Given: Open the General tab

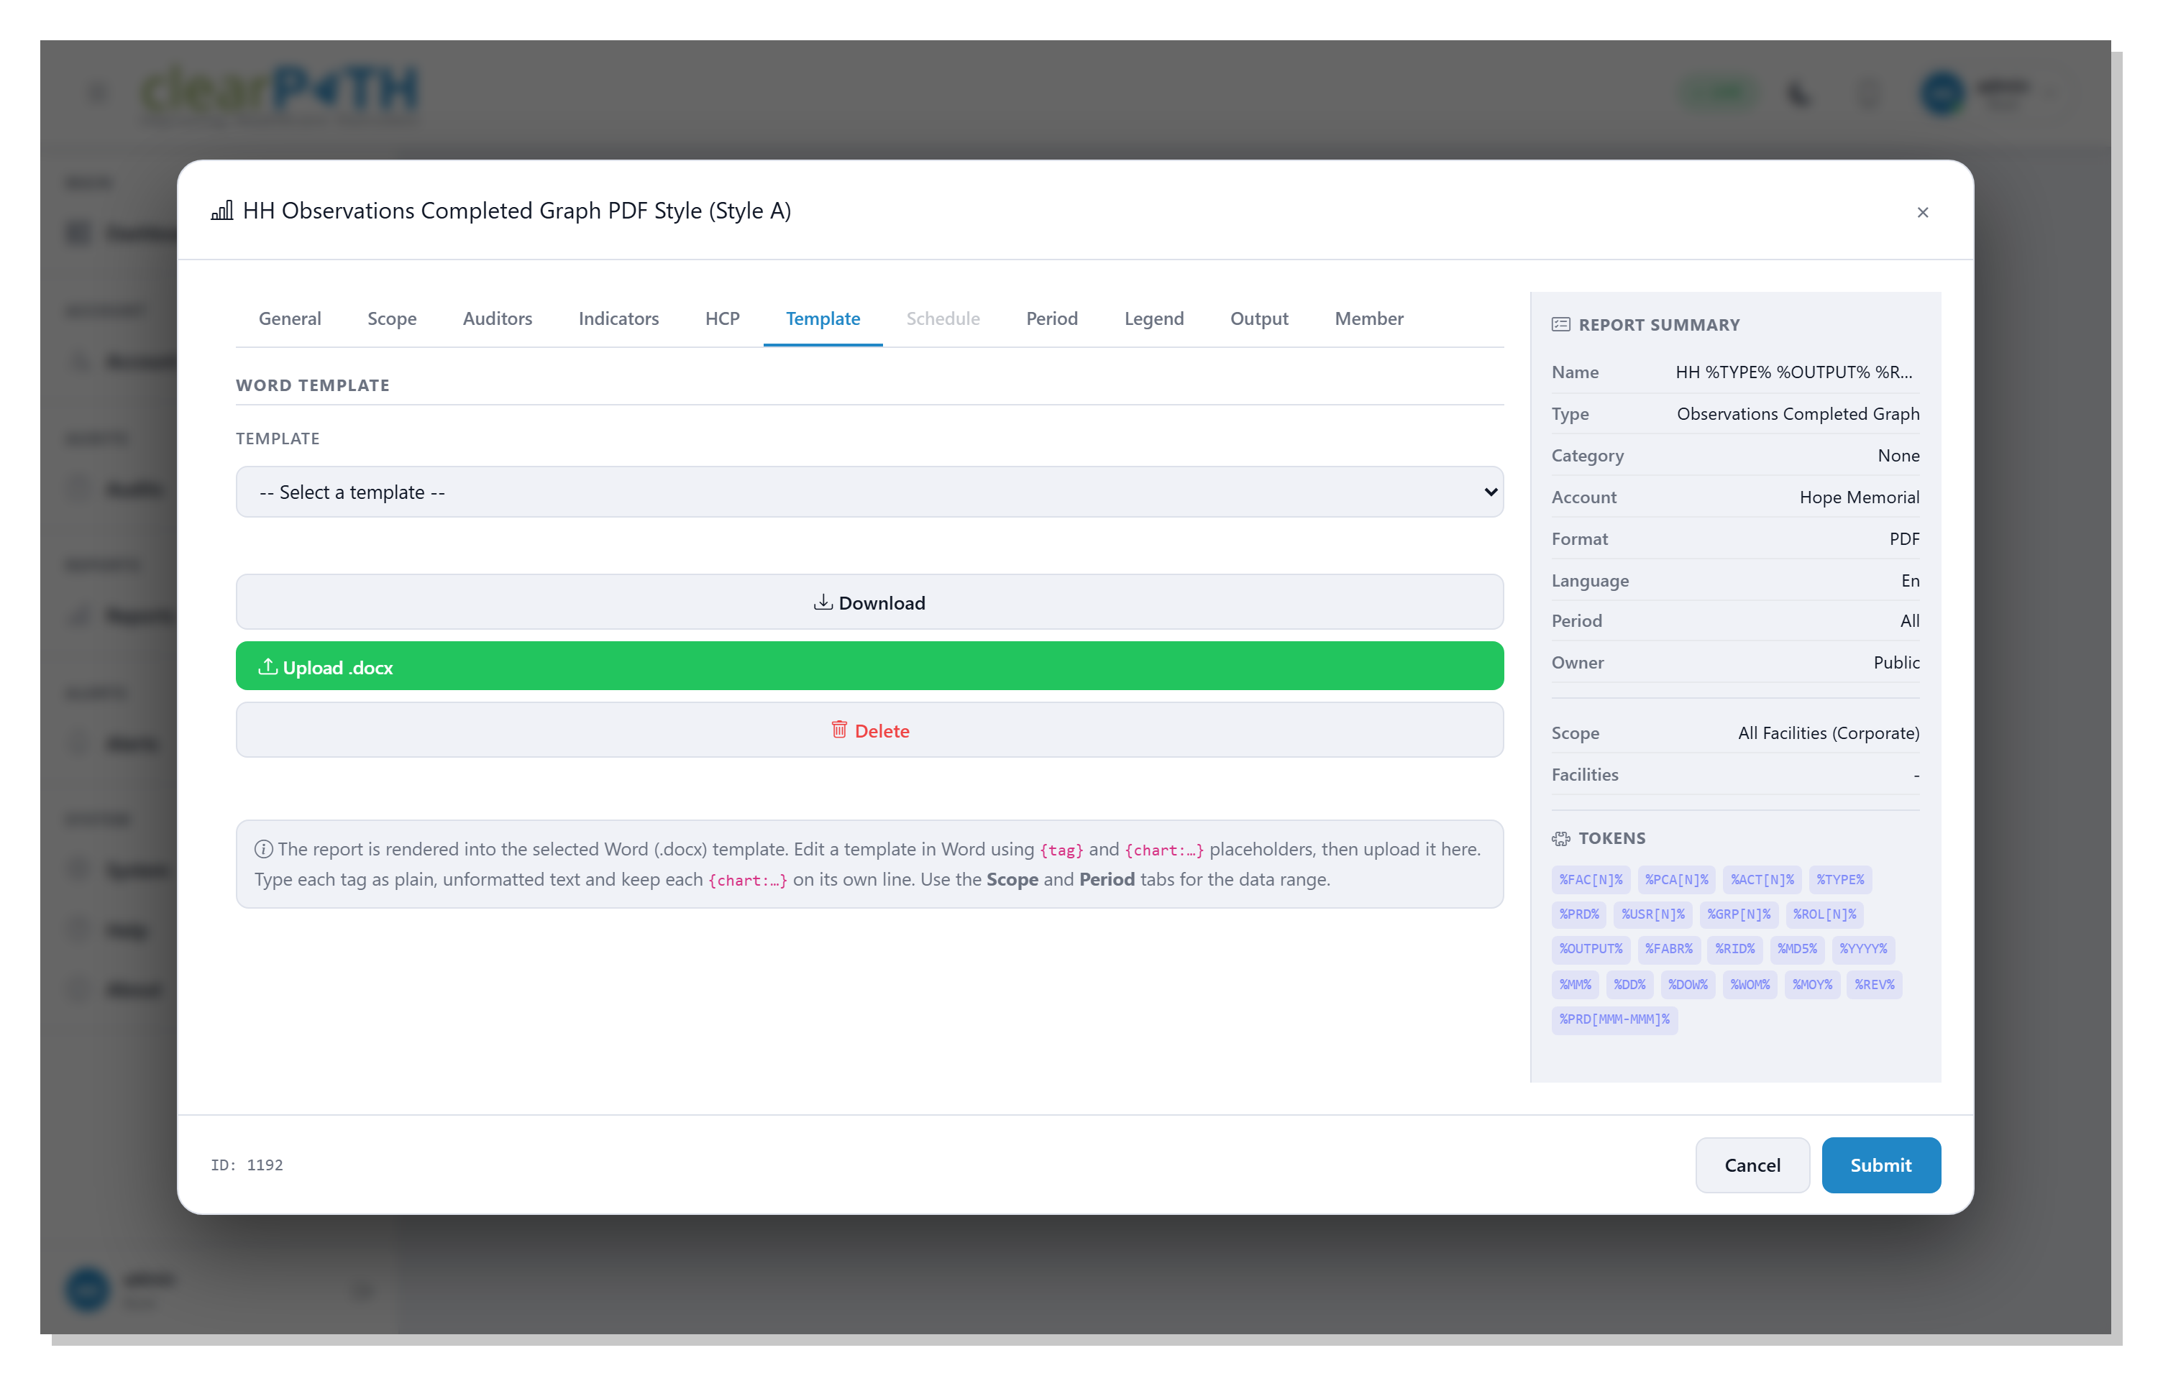Looking at the screenshot, I should [289, 318].
